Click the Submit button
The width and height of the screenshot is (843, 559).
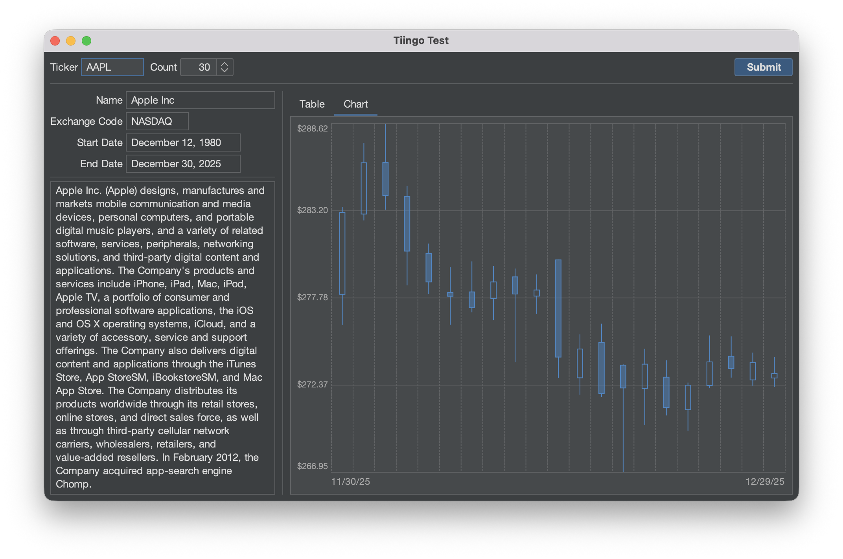click(x=763, y=67)
